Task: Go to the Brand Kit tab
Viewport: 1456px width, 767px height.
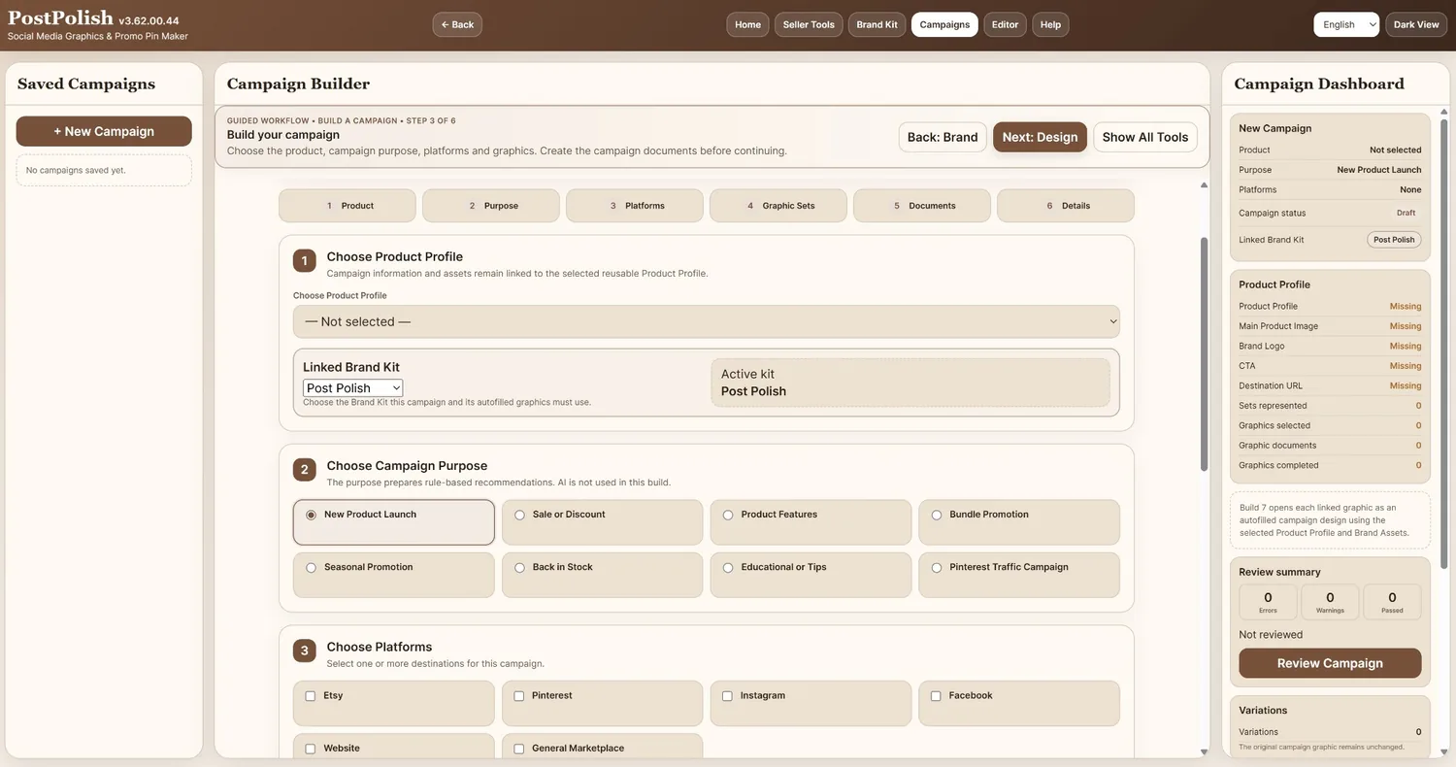Action: [x=877, y=24]
